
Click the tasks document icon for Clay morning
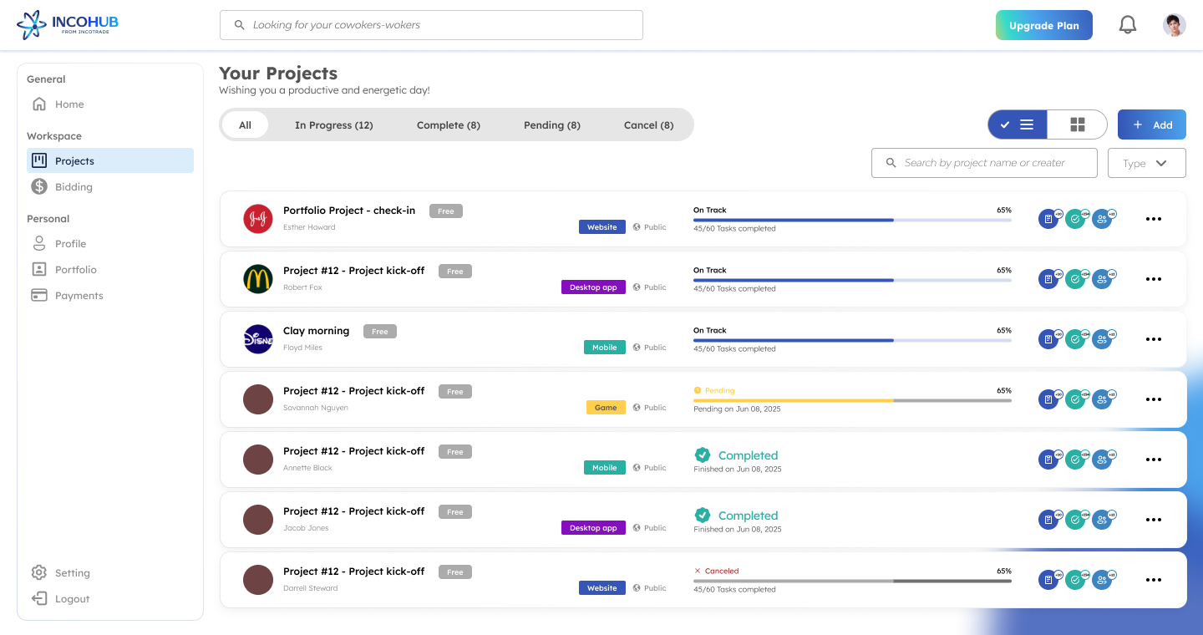tap(1048, 339)
